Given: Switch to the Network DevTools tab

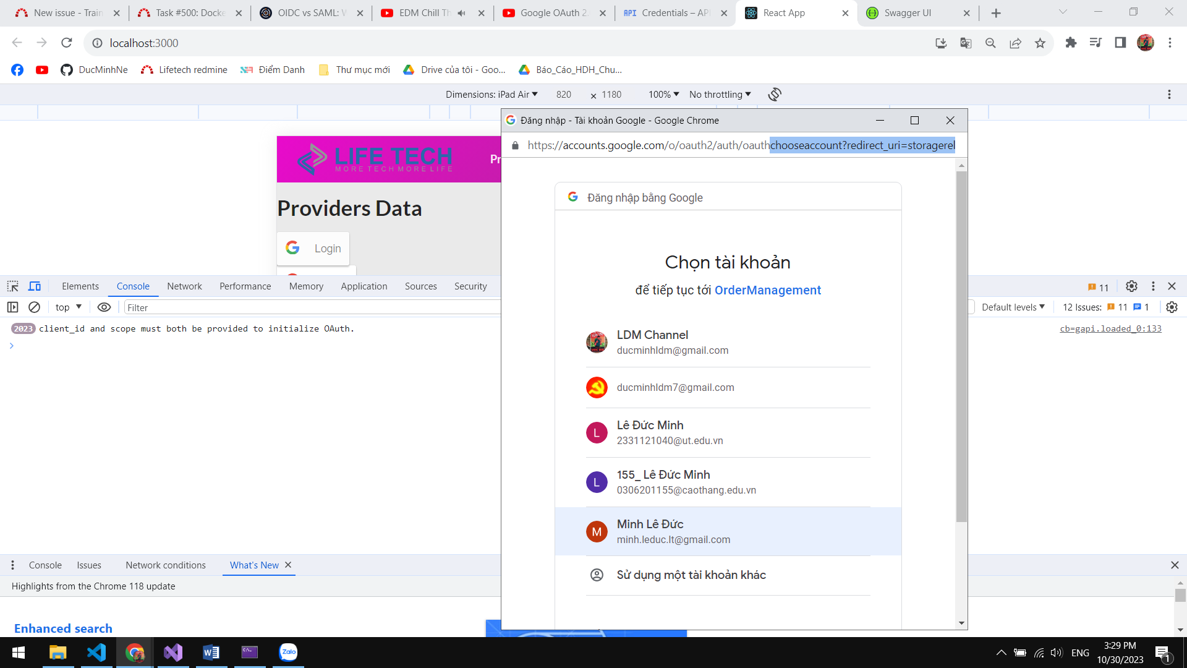Looking at the screenshot, I should click(184, 286).
